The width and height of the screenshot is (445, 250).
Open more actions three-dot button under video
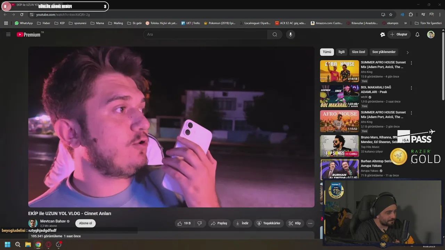coord(310,223)
